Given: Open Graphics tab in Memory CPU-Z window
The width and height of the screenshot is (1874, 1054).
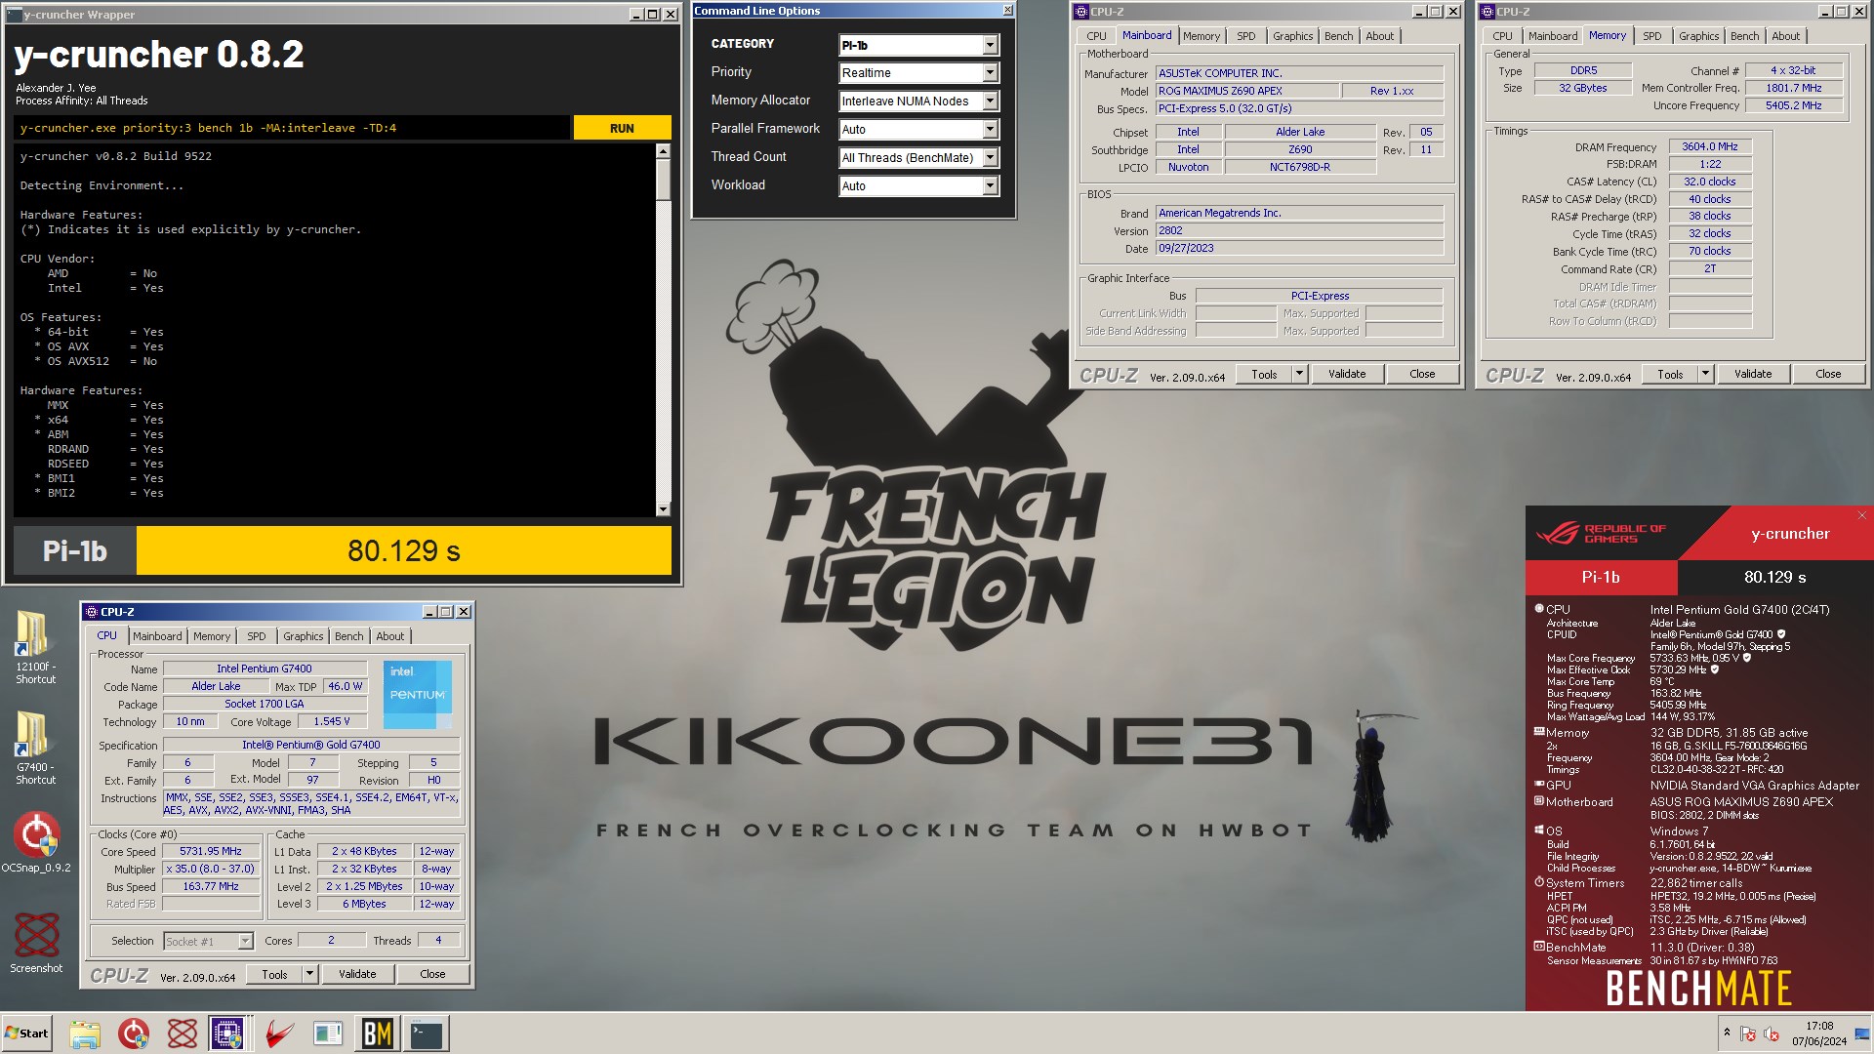Looking at the screenshot, I should click(x=1698, y=36).
